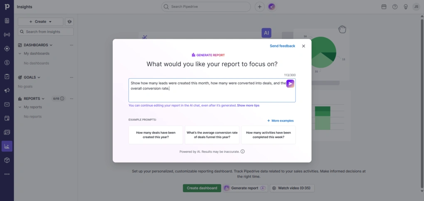The image size is (424, 201).
Task: Open the More three-dots sidebar menu
Action: (7, 174)
